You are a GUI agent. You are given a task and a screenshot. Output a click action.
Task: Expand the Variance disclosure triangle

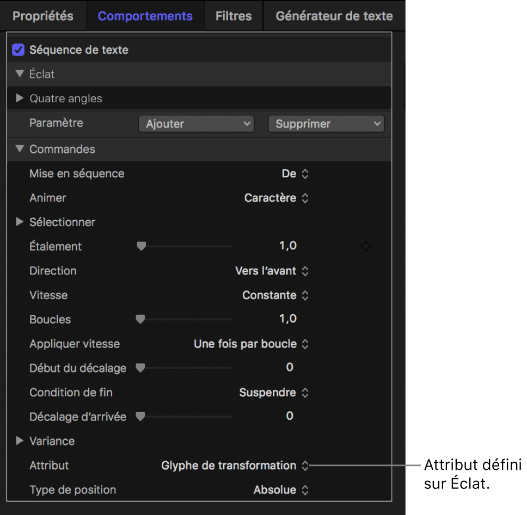[x=20, y=441]
